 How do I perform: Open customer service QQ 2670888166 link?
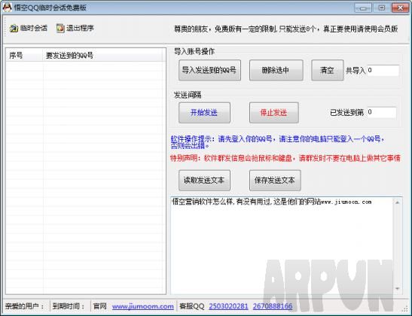point(273,306)
